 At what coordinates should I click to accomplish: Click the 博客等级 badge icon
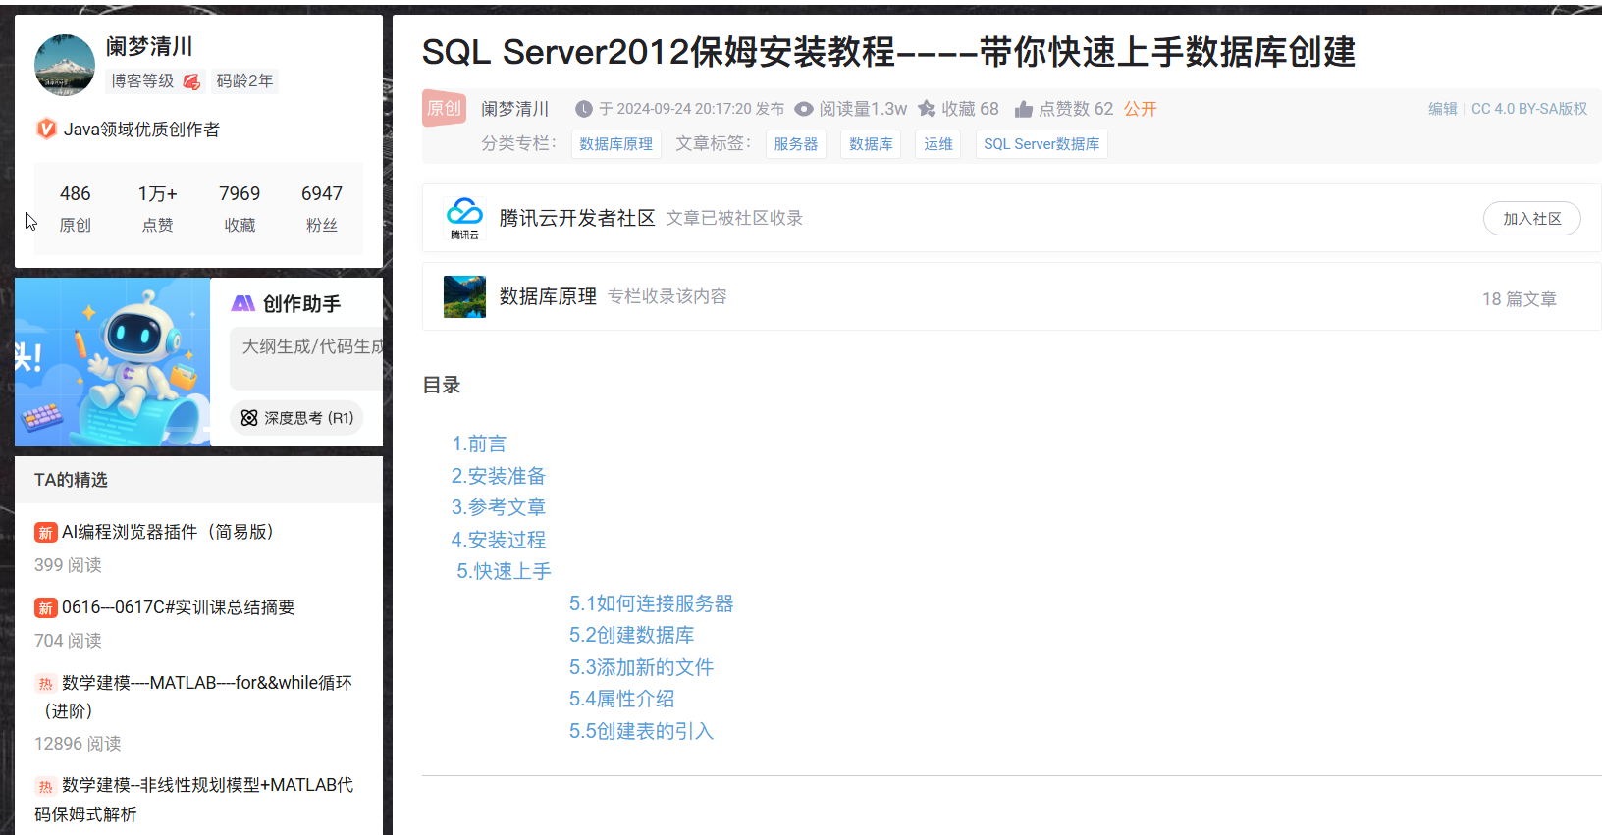coord(191,81)
